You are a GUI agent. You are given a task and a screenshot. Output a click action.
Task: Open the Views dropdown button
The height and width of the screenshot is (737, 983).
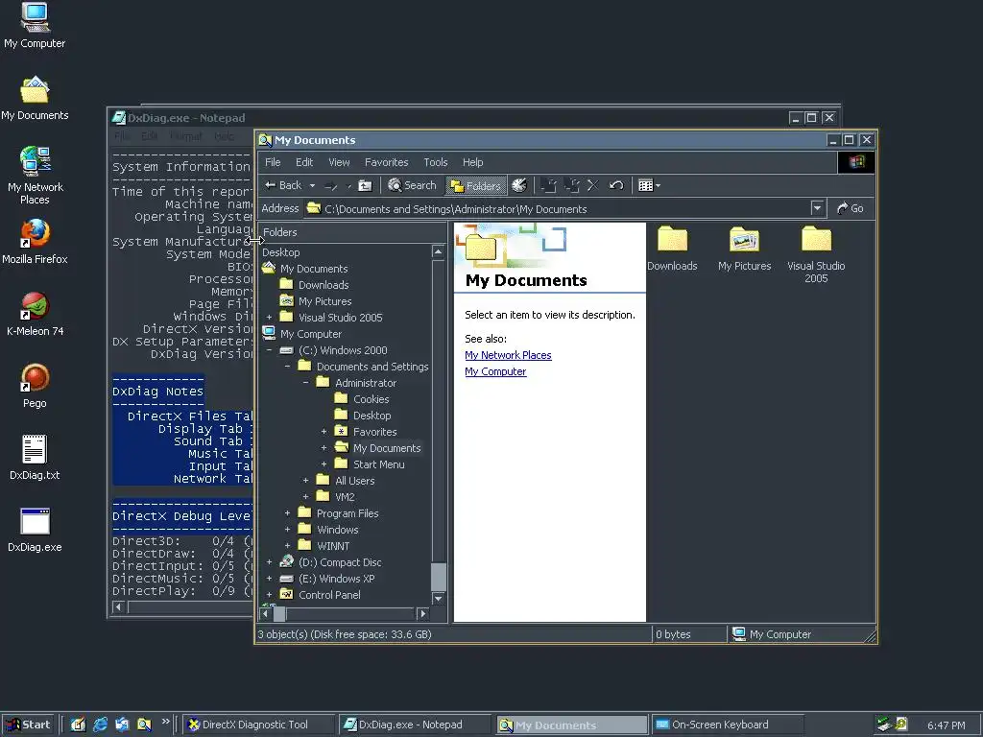point(649,185)
